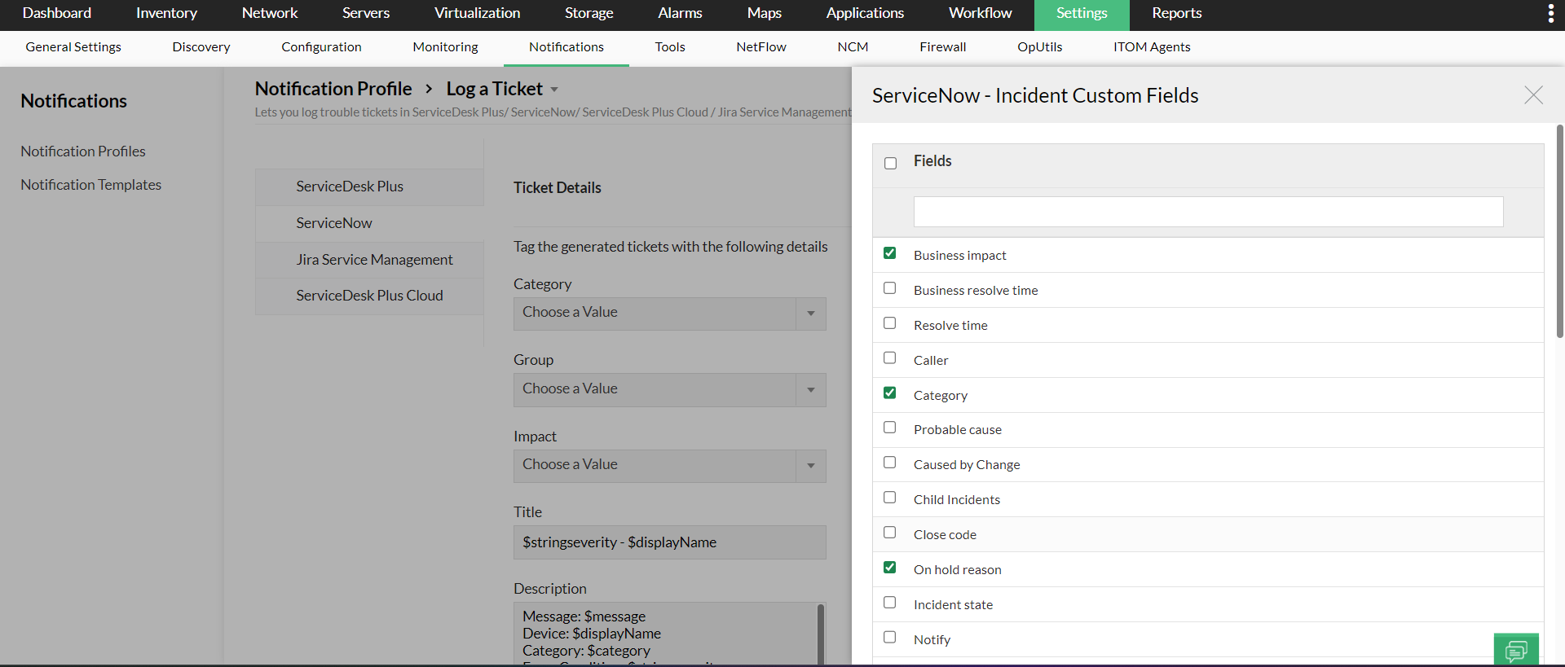Open Notification Templates in the sidebar
The width and height of the screenshot is (1565, 667).
(x=91, y=185)
